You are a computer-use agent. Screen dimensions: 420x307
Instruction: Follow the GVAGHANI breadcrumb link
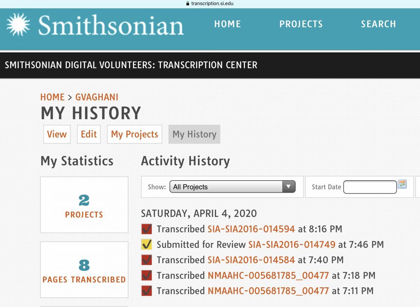tap(97, 97)
